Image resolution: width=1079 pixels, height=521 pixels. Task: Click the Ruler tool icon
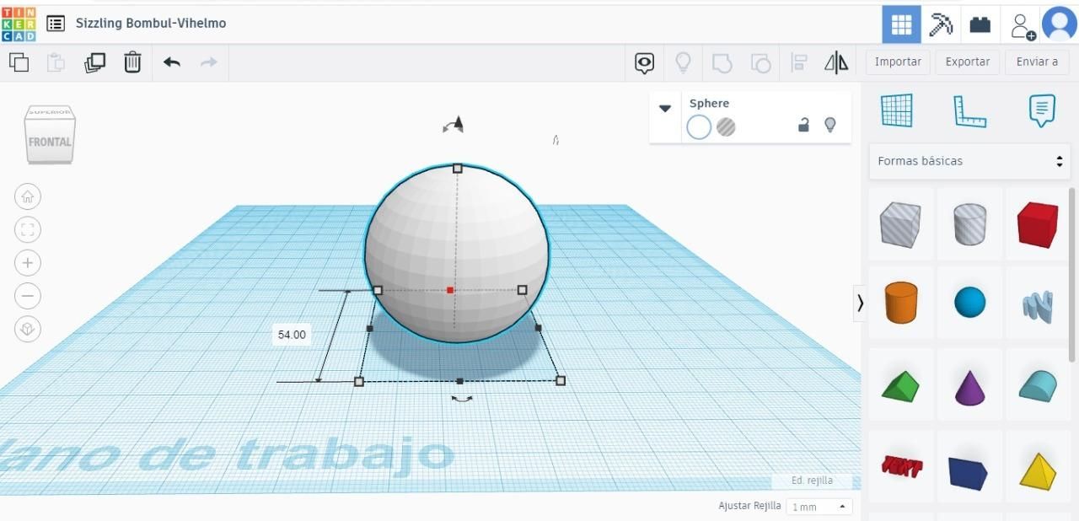[x=969, y=110]
